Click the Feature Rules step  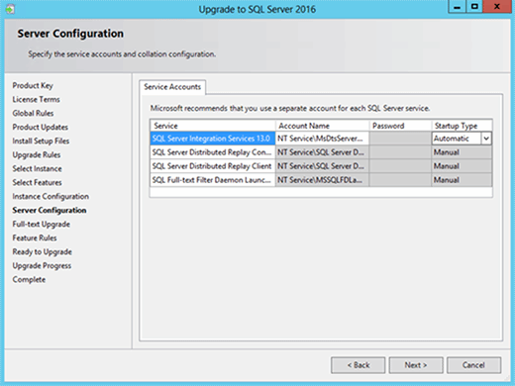point(35,239)
